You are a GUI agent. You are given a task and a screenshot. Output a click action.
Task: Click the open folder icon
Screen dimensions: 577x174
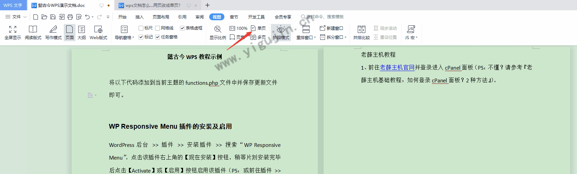pos(44,17)
